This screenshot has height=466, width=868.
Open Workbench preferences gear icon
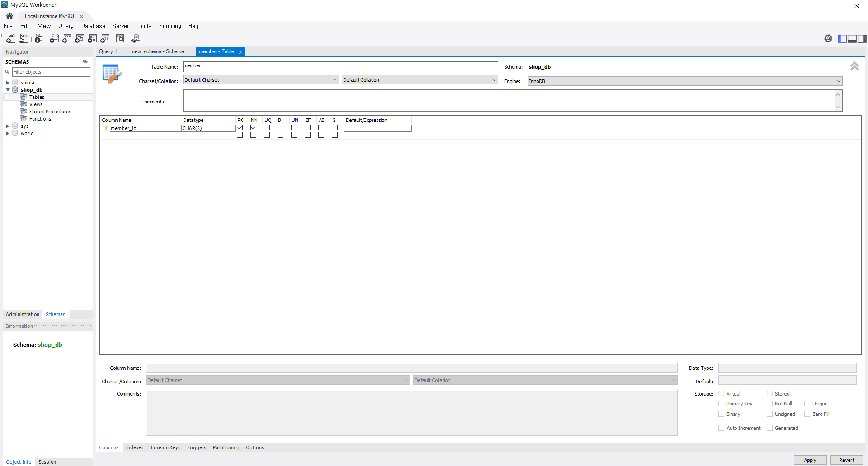[x=828, y=38]
